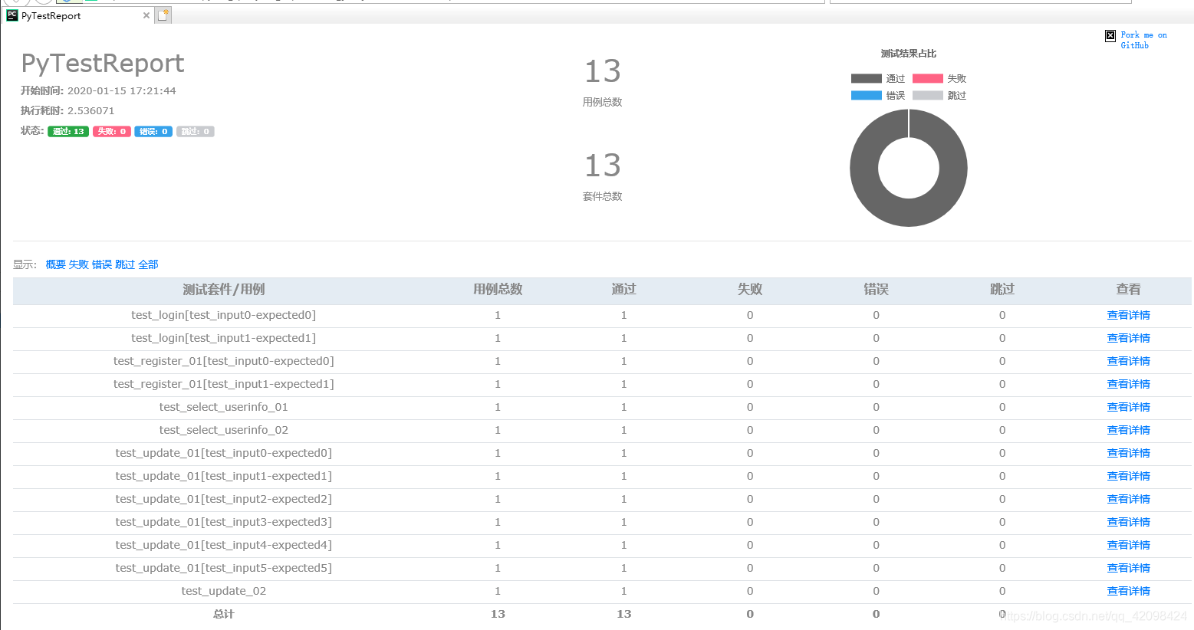Click 跳过 column header in table
This screenshot has width=1194, height=630.
1002,290
